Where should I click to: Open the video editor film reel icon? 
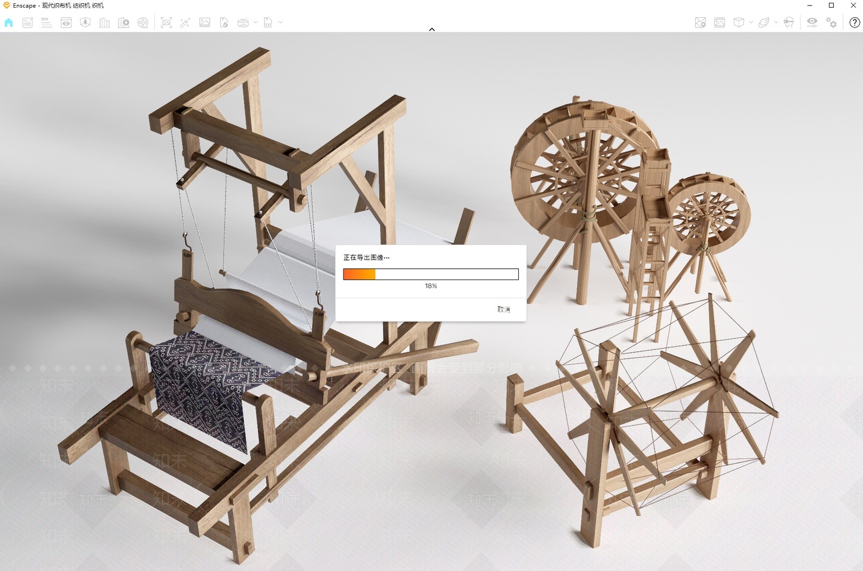pyautogui.click(x=143, y=23)
